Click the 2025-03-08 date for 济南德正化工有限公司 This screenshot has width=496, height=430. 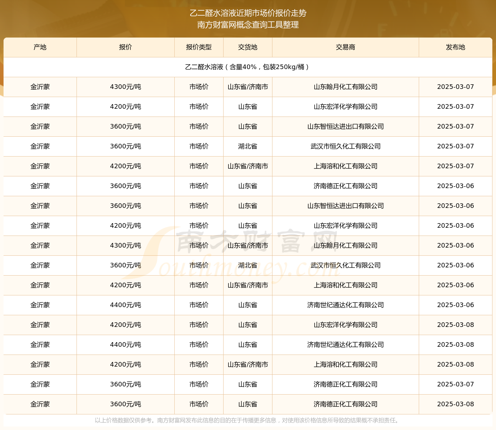coord(455,404)
